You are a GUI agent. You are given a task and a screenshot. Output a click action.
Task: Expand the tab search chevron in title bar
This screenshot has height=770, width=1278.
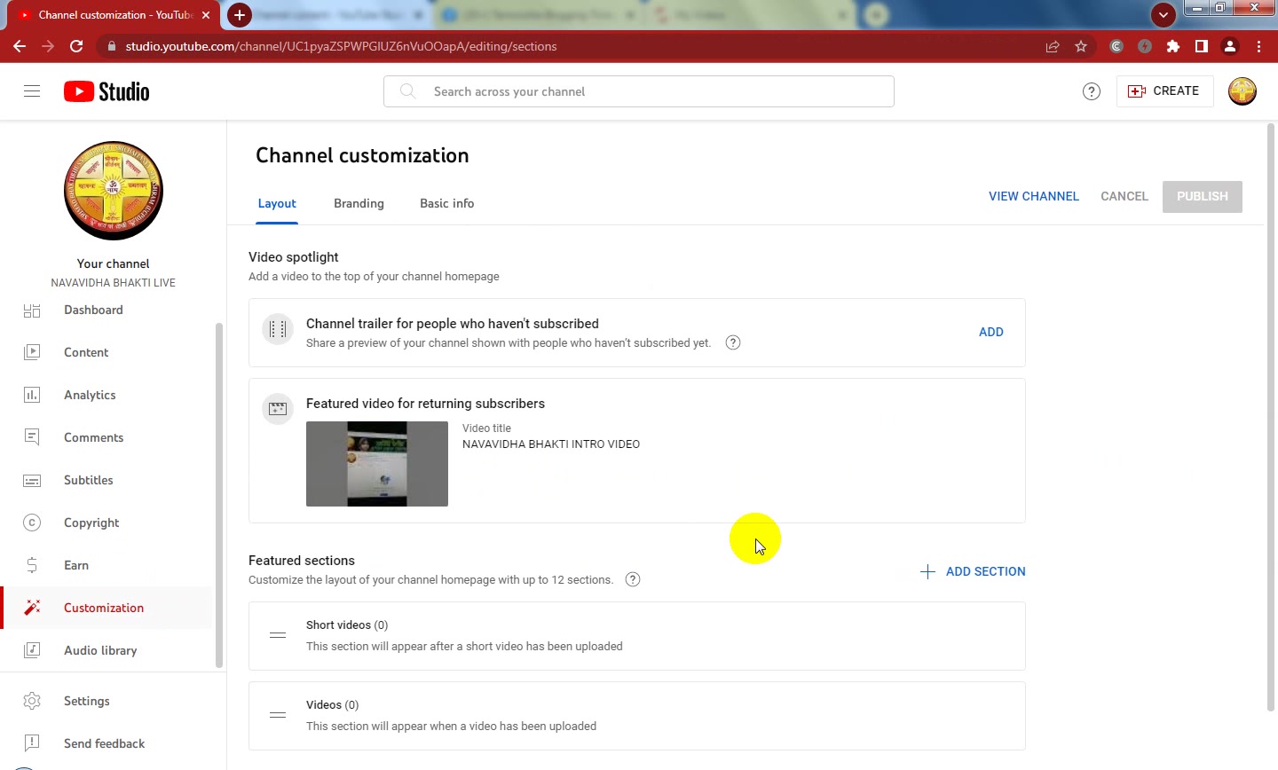click(1164, 15)
